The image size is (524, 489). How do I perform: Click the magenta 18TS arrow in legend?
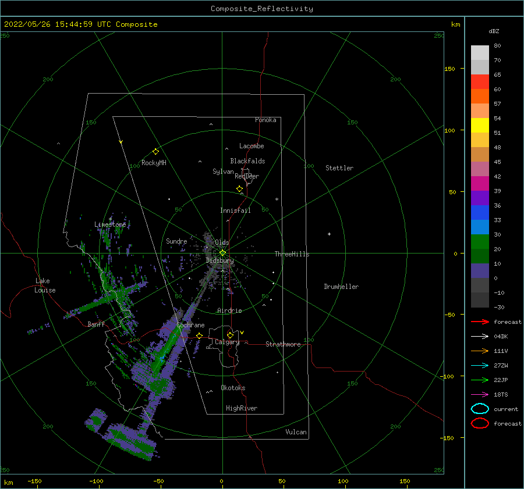click(480, 395)
